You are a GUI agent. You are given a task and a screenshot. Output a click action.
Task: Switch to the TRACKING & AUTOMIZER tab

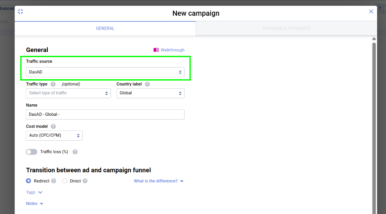(x=286, y=28)
